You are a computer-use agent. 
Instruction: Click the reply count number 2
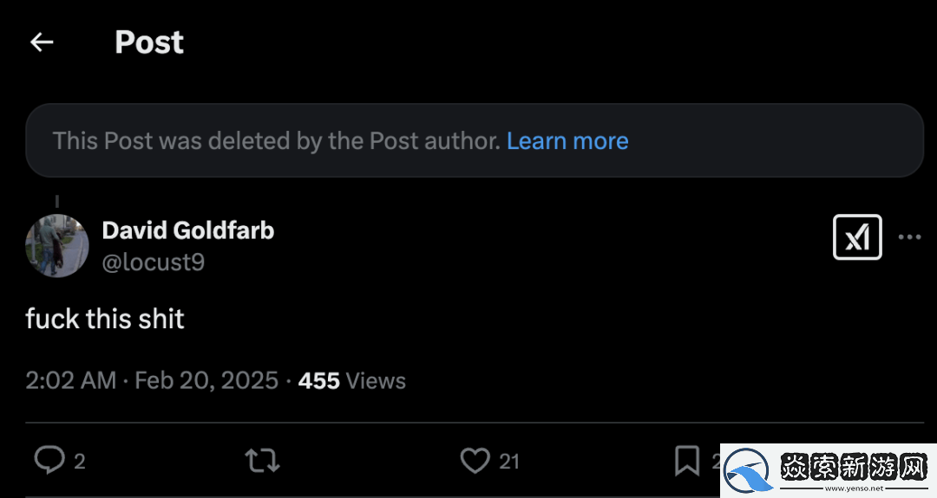[x=80, y=462]
